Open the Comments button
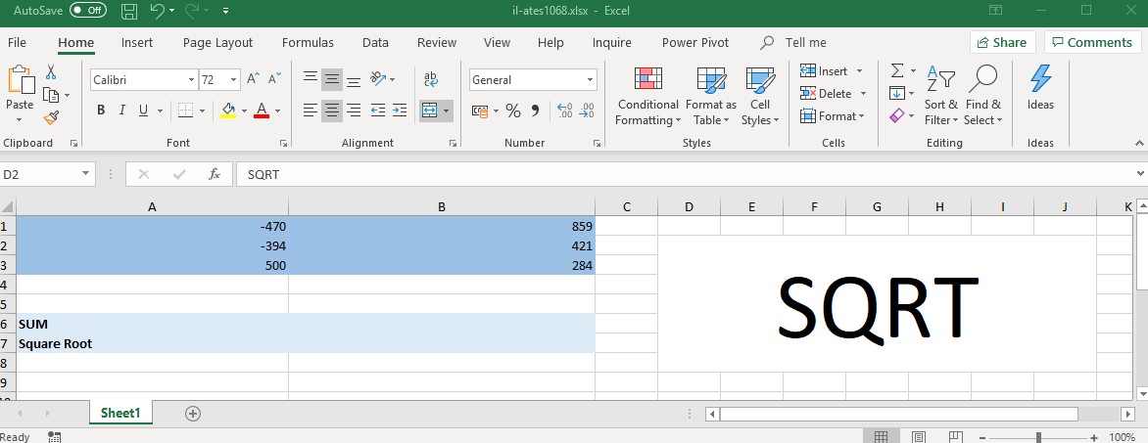Screen dimensions: 1148x443 point(1091,42)
